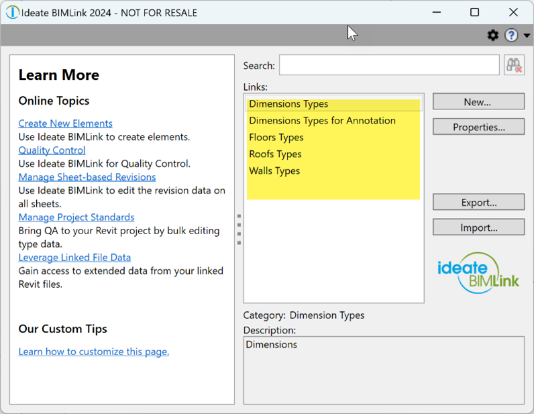Open the Manage Sheet-based Revisions link
Image resolution: width=534 pixels, height=414 pixels.
[87, 177]
